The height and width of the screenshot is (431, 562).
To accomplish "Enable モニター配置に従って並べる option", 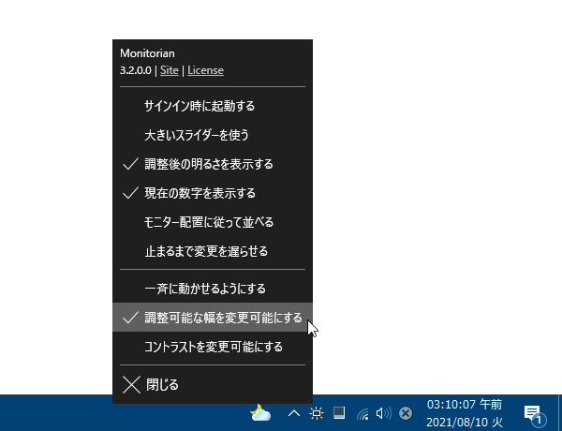I will click(213, 222).
